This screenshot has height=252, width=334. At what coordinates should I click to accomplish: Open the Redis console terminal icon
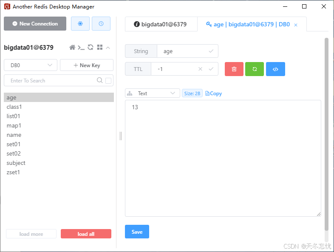81,47
